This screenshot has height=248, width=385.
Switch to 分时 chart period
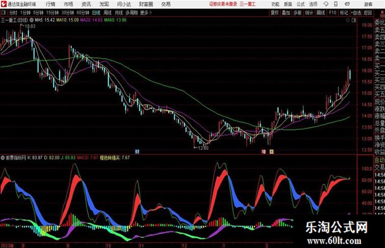(13, 13)
